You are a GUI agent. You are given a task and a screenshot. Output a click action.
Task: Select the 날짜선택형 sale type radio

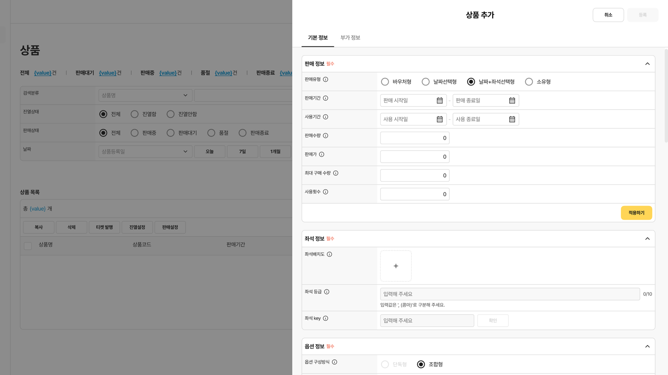425,82
